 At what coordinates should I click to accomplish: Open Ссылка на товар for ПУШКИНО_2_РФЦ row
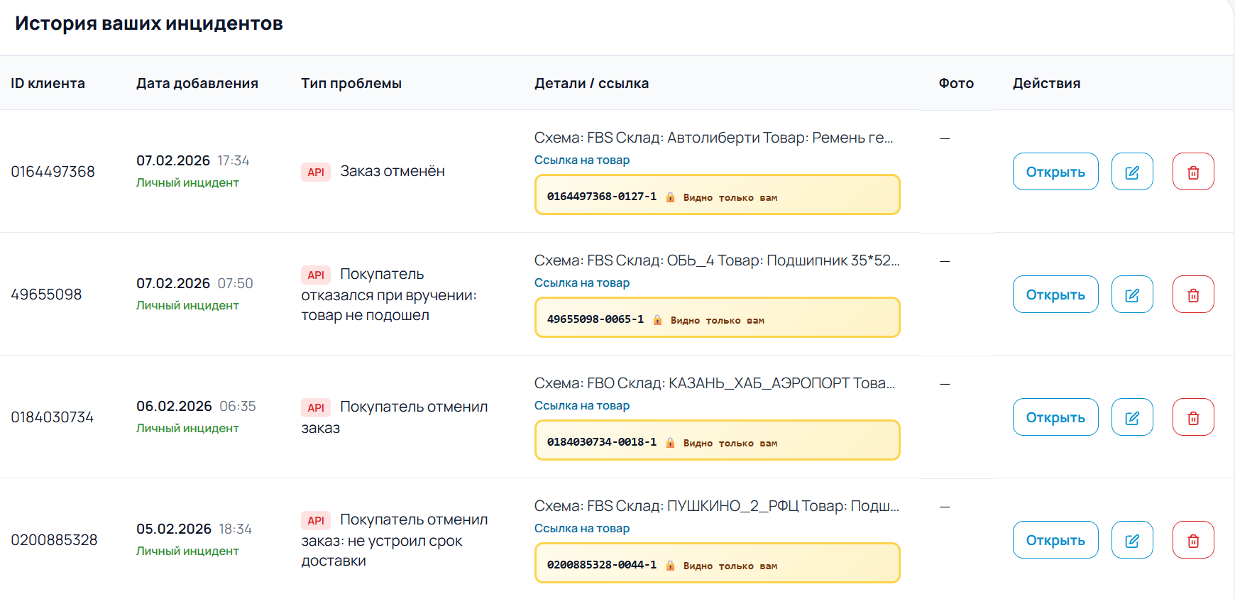point(582,529)
